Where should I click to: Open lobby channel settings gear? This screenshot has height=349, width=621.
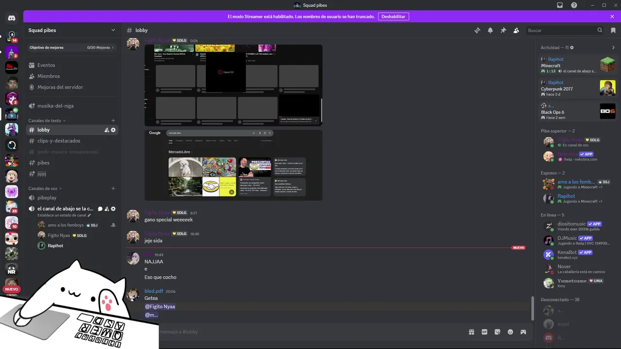(113, 130)
